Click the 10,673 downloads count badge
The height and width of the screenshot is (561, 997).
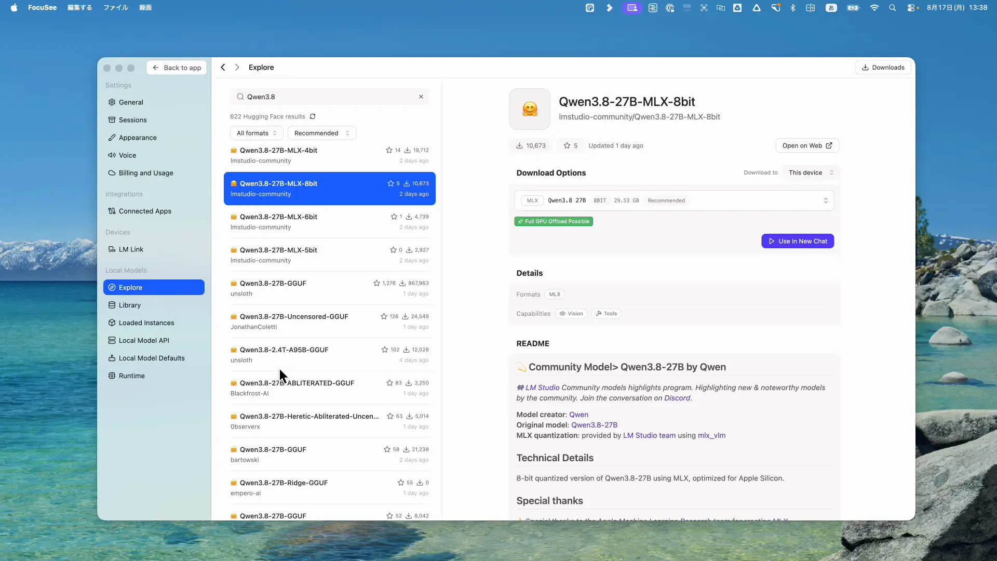531,145
